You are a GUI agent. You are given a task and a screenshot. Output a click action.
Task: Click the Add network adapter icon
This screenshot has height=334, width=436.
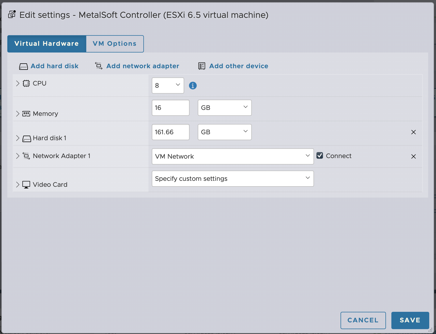tap(99, 66)
